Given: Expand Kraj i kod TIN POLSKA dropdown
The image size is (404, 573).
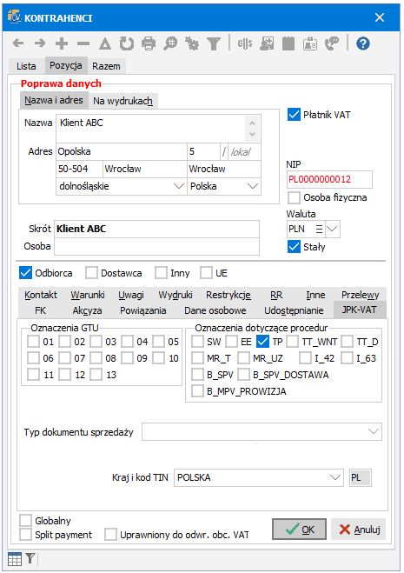Looking at the screenshot, I should click(x=335, y=477).
